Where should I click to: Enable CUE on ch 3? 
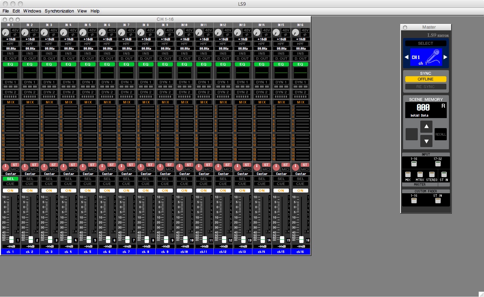tap(49, 184)
